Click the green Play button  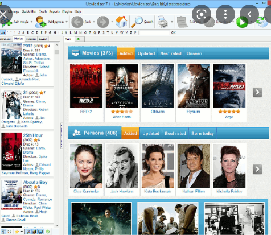(x=242, y=22)
